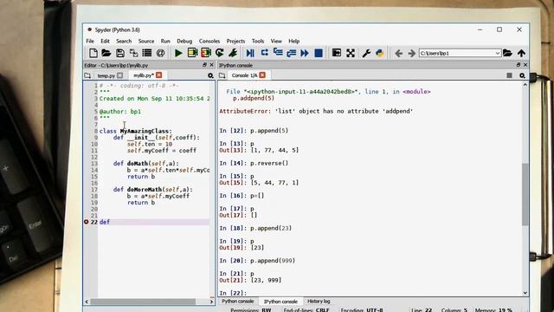Switch to the Python console tab

pyautogui.click(x=238, y=302)
